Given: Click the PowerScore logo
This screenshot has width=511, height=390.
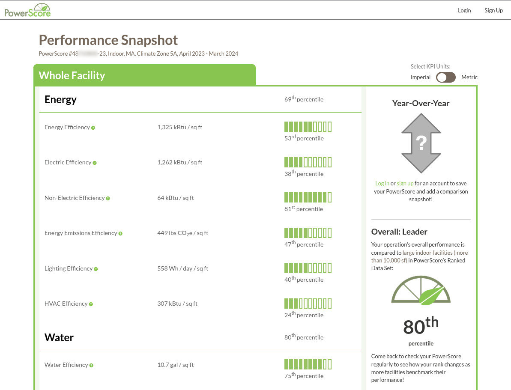Looking at the screenshot, I should (27, 10).
